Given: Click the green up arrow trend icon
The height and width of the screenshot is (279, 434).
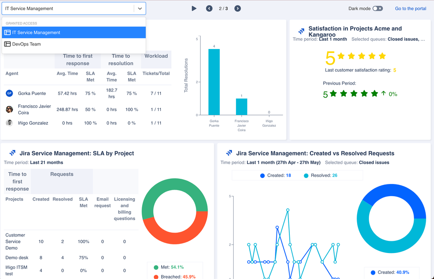Looking at the screenshot, I should [383, 93].
